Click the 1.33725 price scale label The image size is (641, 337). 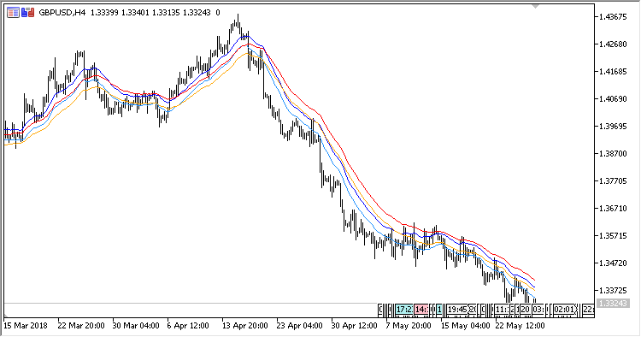point(613,290)
